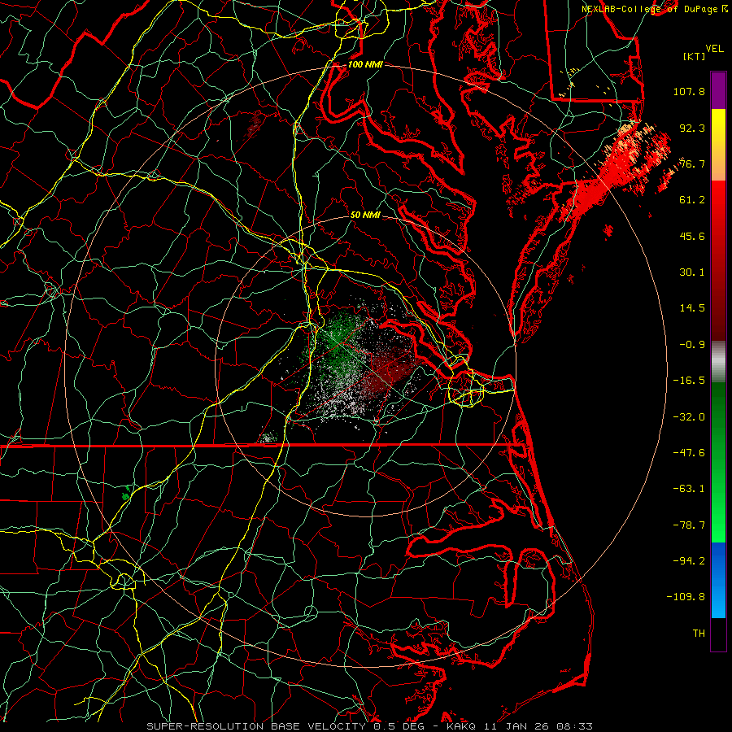Viewport: 732px width, 732px height.
Task: Select the 92.3 value on the velocity scale
Action: pos(692,128)
